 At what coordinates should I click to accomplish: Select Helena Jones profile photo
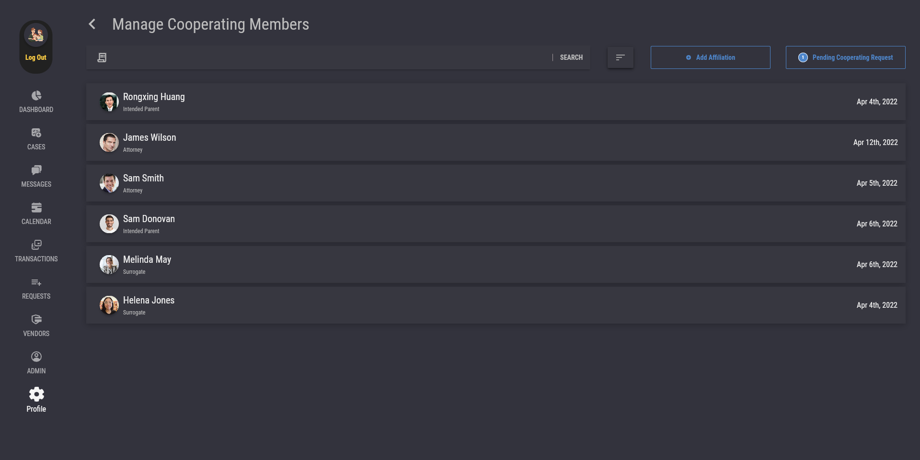[109, 305]
